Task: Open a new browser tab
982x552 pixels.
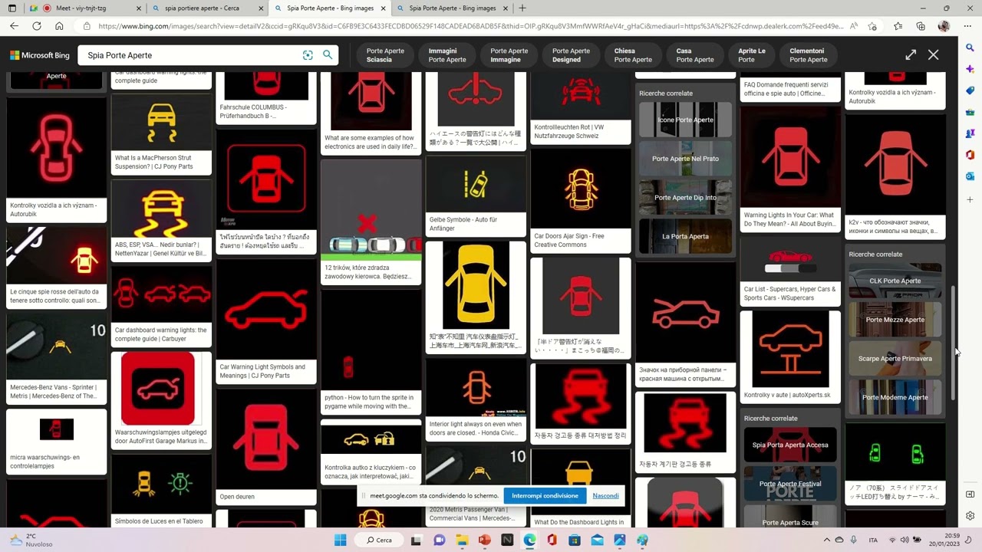Action: pyautogui.click(x=522, y=8)
